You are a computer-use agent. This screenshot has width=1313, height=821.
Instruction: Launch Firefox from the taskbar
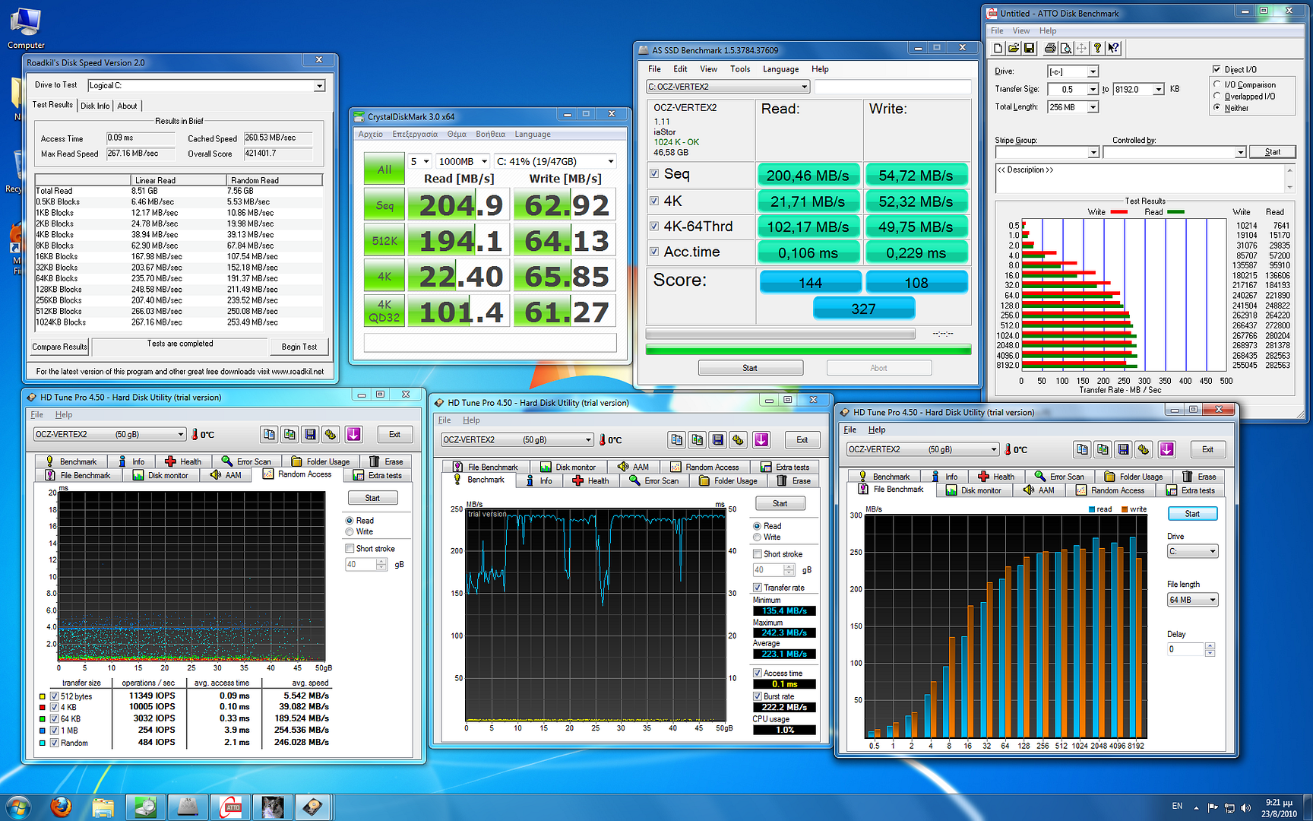(60, 807)
